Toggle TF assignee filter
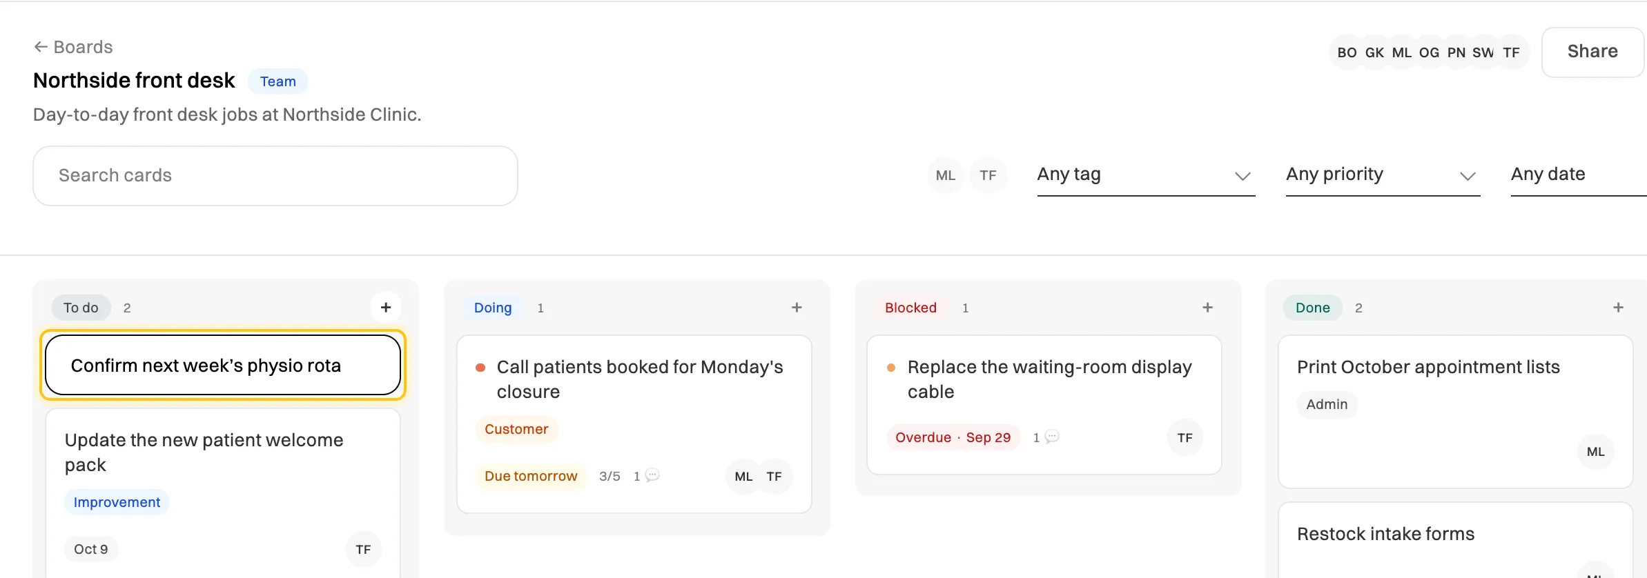 [988, 175]
